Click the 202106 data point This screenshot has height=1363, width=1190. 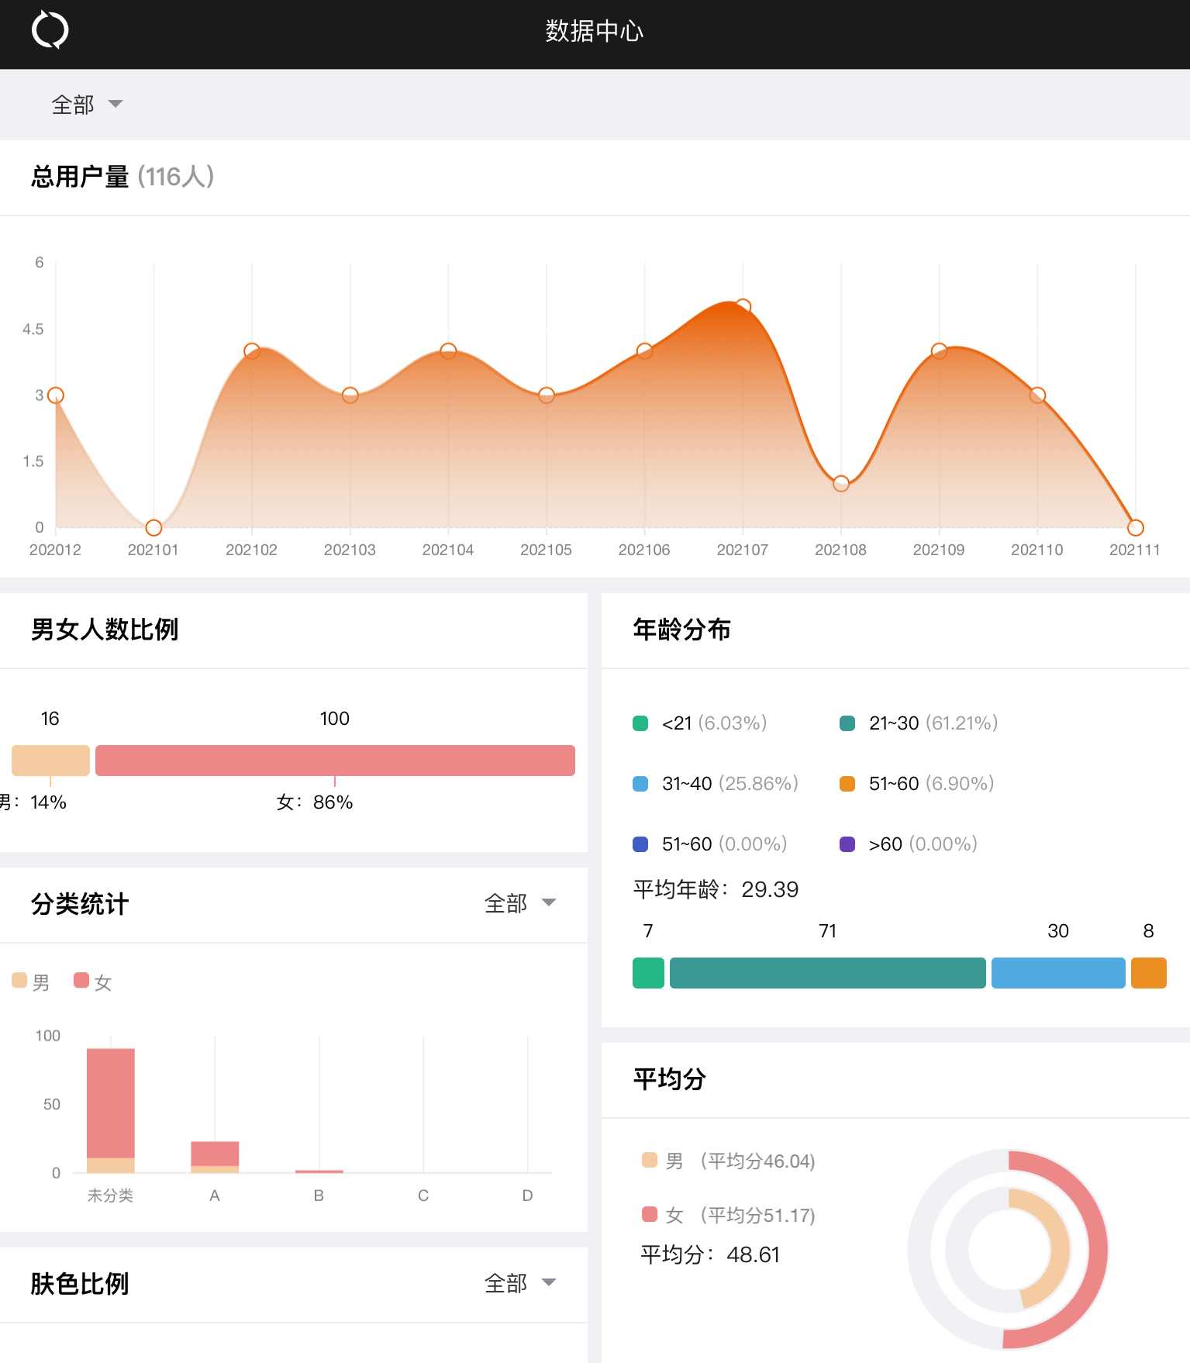point(644,351)
